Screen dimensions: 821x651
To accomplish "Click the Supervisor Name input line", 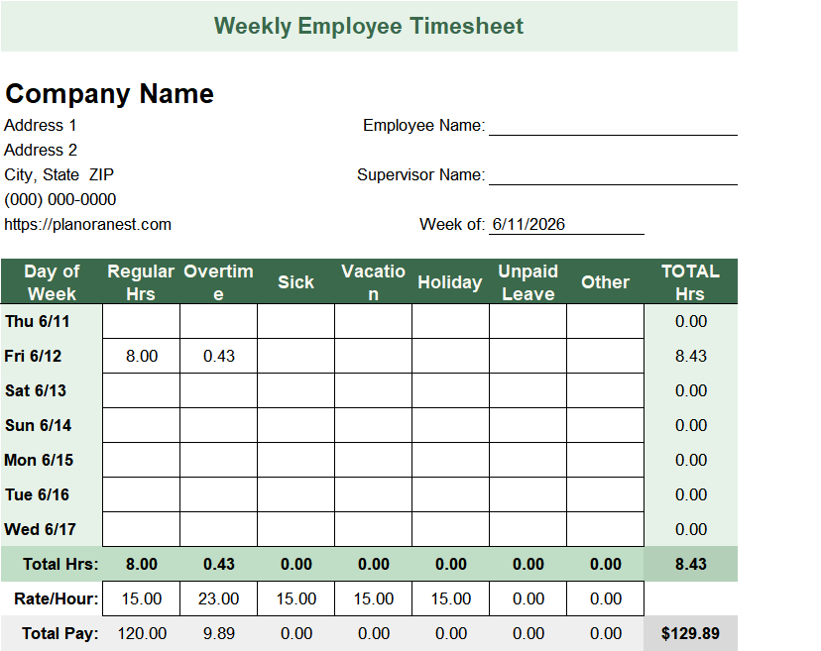I will point(613,175).
